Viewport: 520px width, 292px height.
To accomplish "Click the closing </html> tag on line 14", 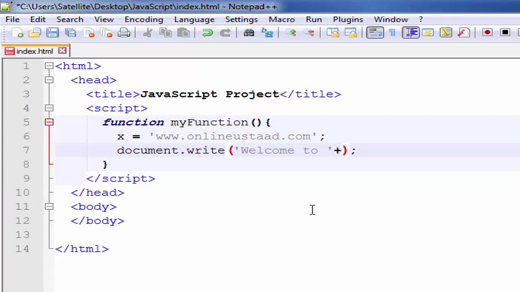I will (82, 249).
